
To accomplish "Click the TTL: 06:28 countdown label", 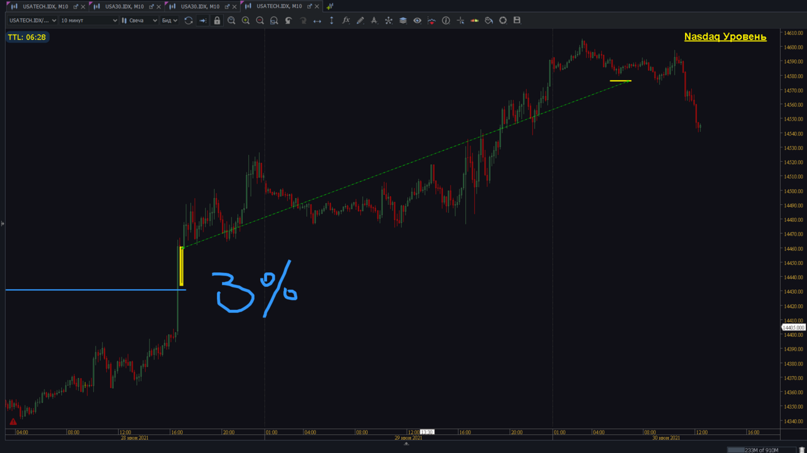I will (27, 37).
